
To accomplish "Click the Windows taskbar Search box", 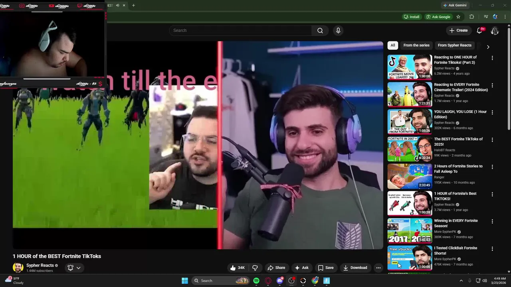I will click(221, 281).
